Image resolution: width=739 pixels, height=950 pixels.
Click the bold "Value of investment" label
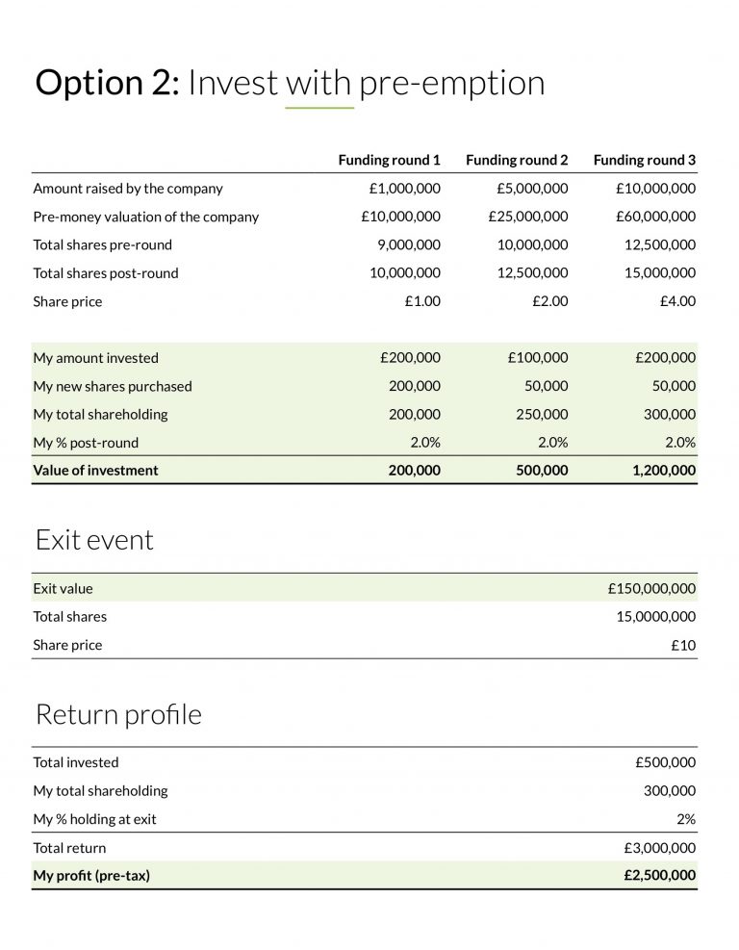95,471
